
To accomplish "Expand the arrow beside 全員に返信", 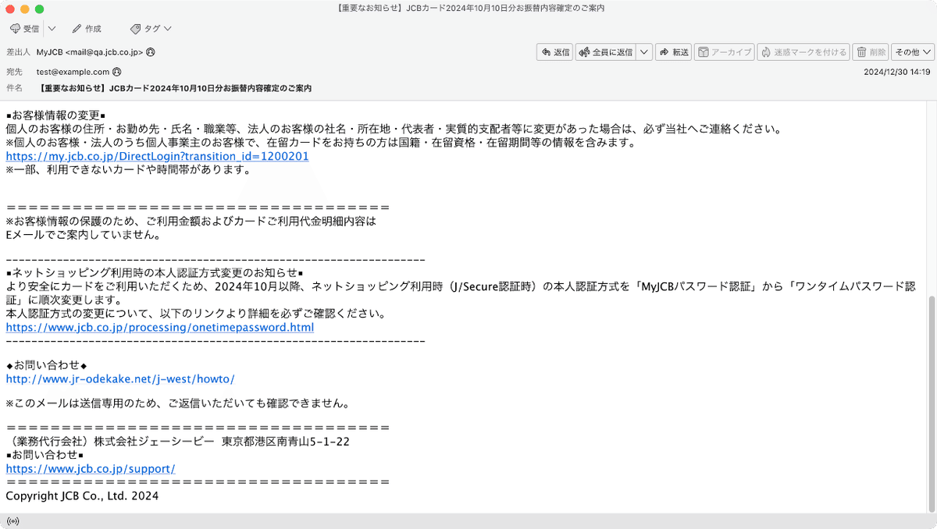I will (644, 52).
